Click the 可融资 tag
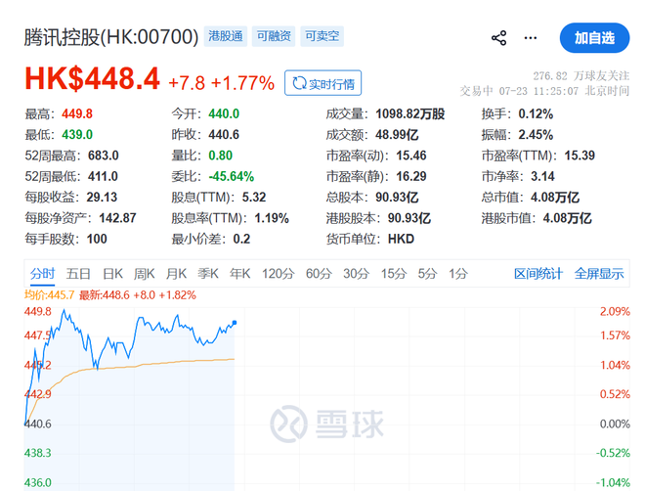The height and width of the screenshot is (491, 645). [x=274, y=36]
